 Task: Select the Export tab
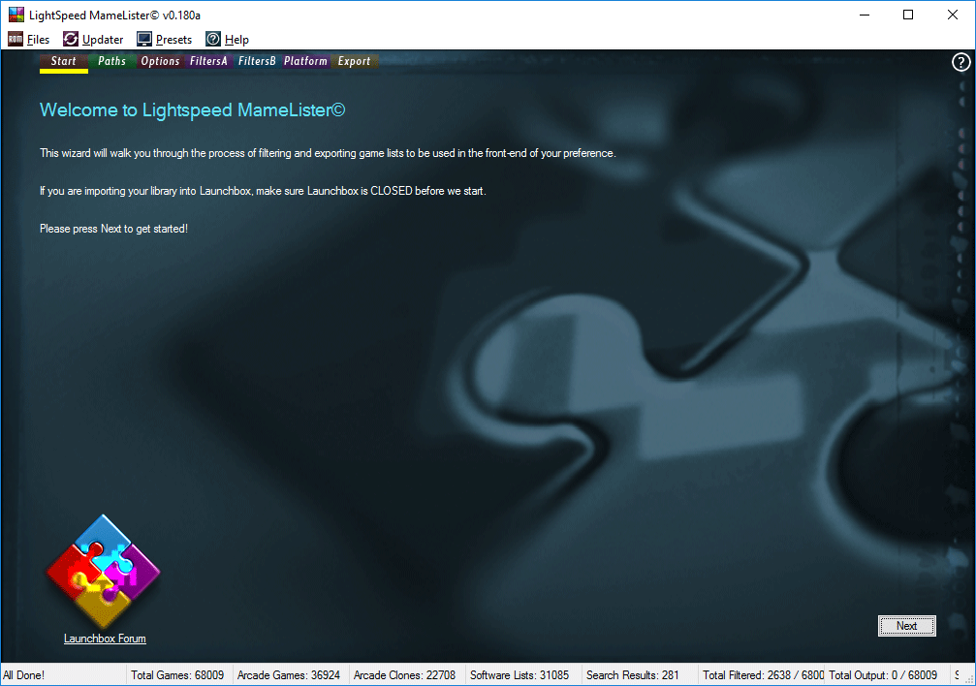pos(354,62)
